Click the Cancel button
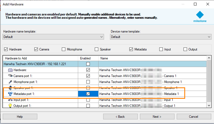This screenshot has height=124, width=214. [194, 117]
